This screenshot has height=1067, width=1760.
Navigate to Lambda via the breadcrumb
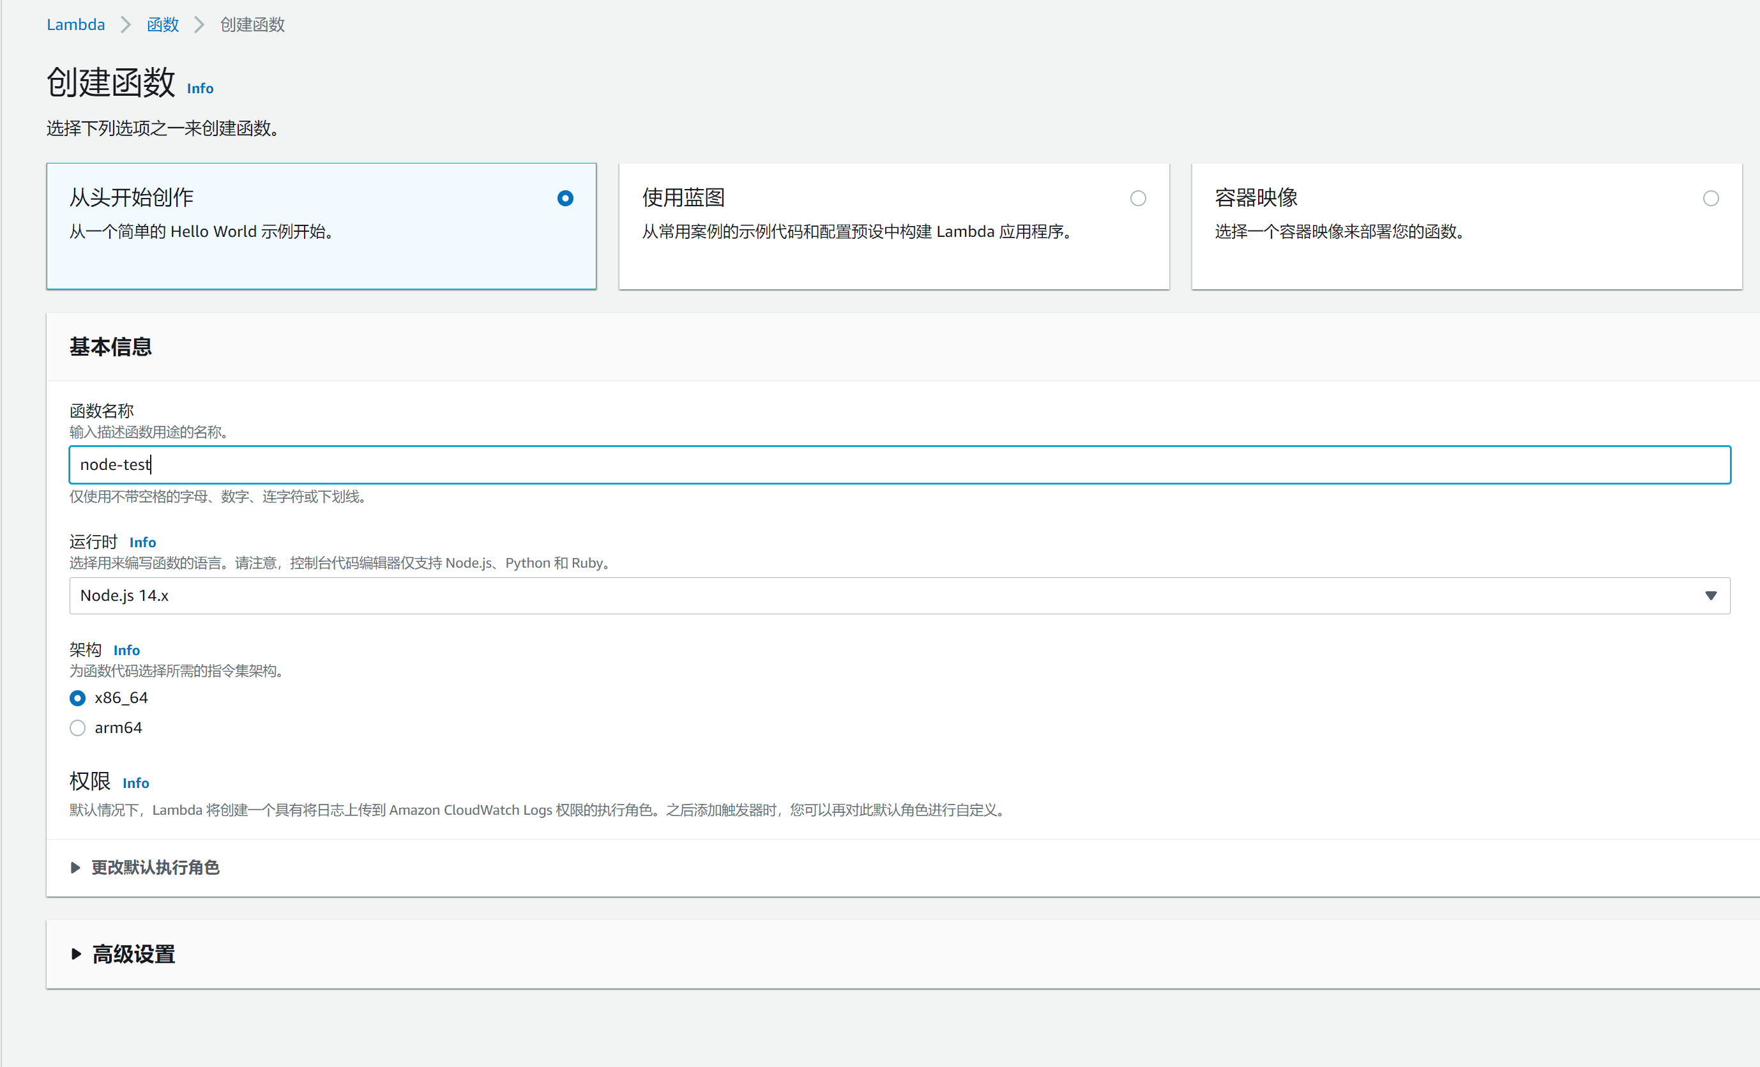[76, 24]
